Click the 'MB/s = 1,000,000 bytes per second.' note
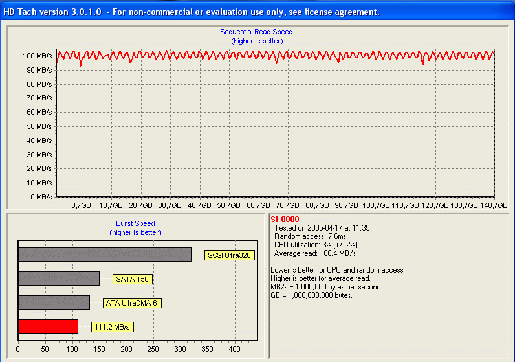 coord(327,287)
